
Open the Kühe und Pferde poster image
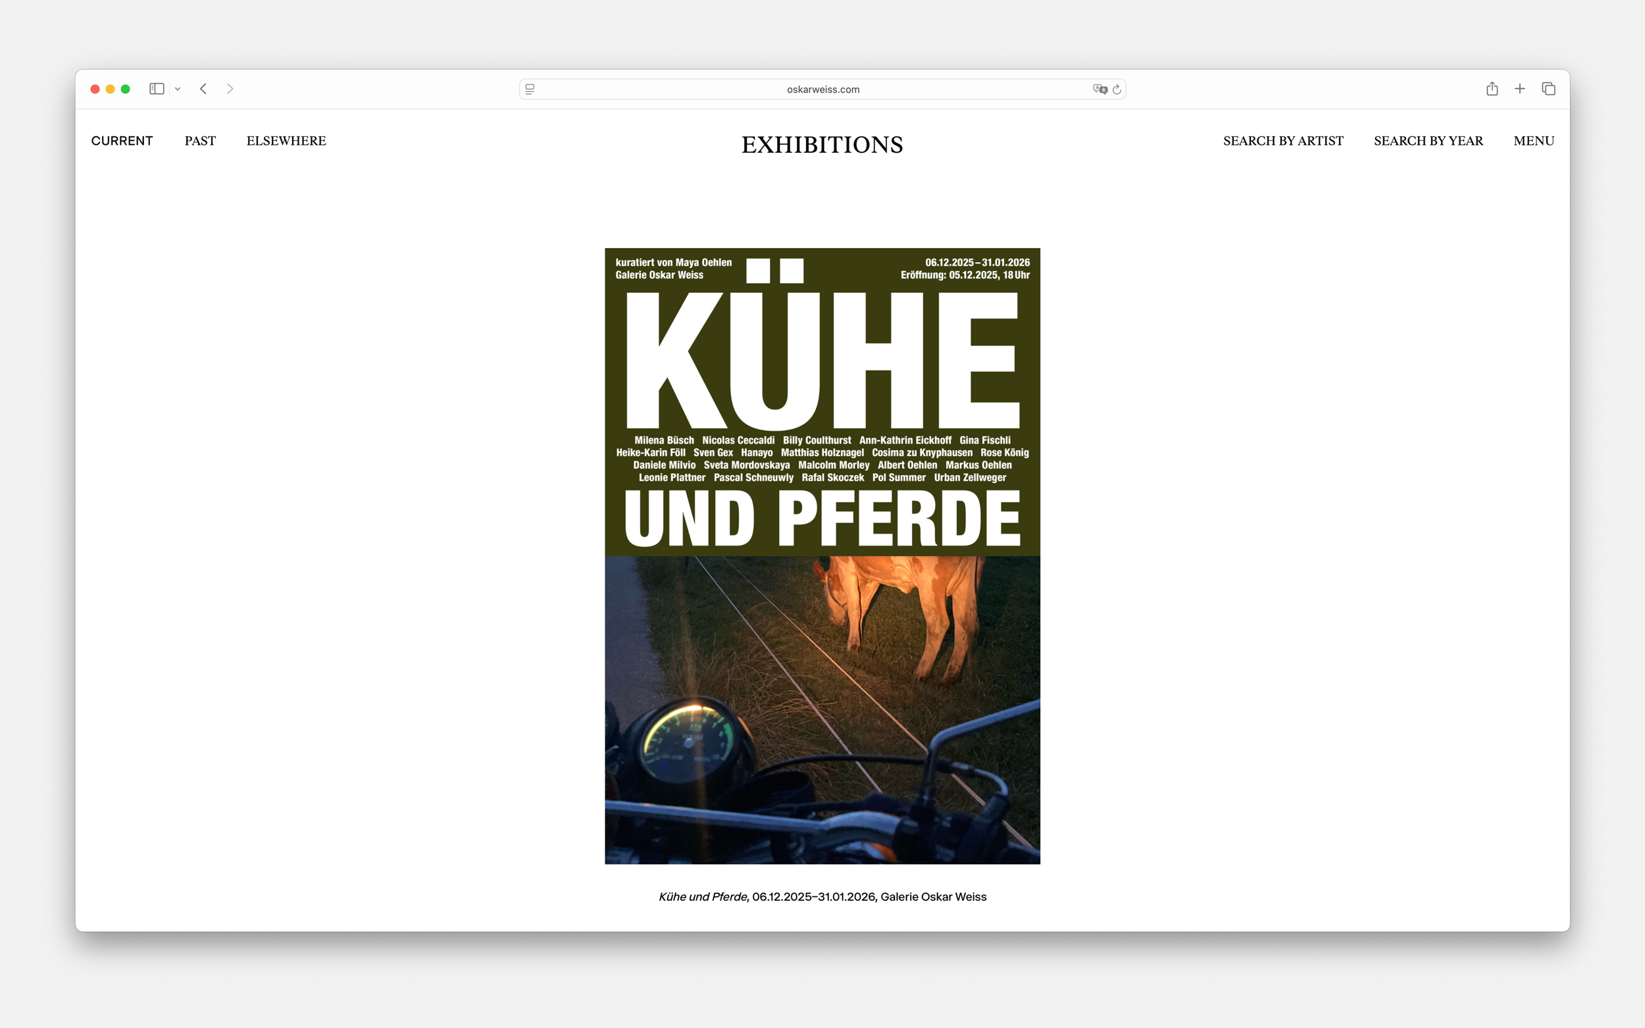point(822,555)
